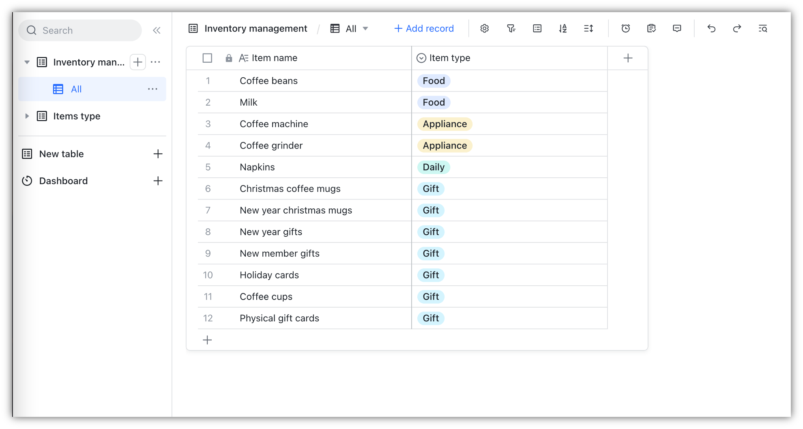Collapse the Inventory management tree node
Screen dimensions: 803x429
click(27, 62)
